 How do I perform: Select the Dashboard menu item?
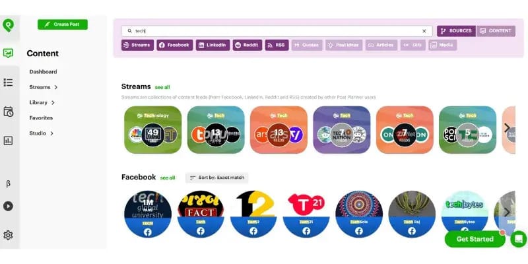43,72
